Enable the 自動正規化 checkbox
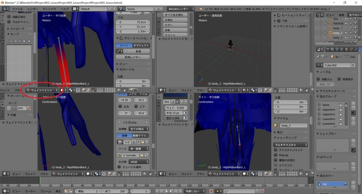This screenshot has height=194, width=362. click(x=9, y=17)
